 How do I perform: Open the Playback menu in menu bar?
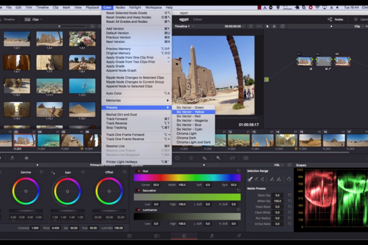pyautogui.click(x=92, y=8)
